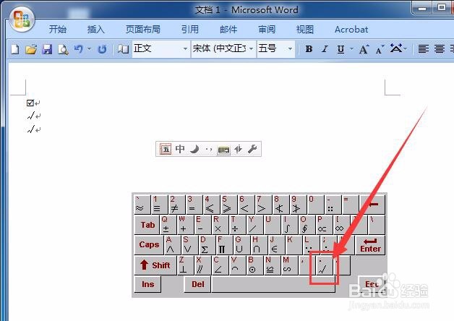Click the IME conversion arrows icon
The width and height of the screenshot is (454, 321).
(238, 149)
